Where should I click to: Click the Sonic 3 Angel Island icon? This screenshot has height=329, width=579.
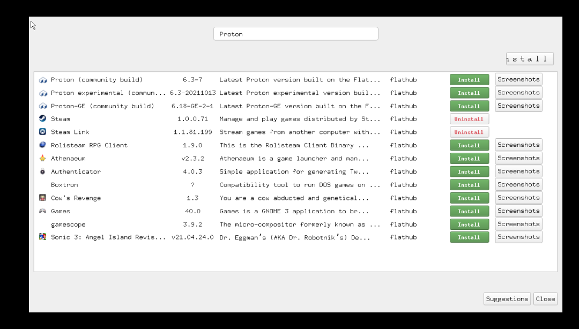[43, 237]
